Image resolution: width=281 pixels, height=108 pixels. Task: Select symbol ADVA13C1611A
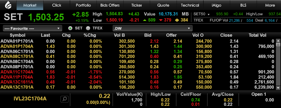pos(17,82)
